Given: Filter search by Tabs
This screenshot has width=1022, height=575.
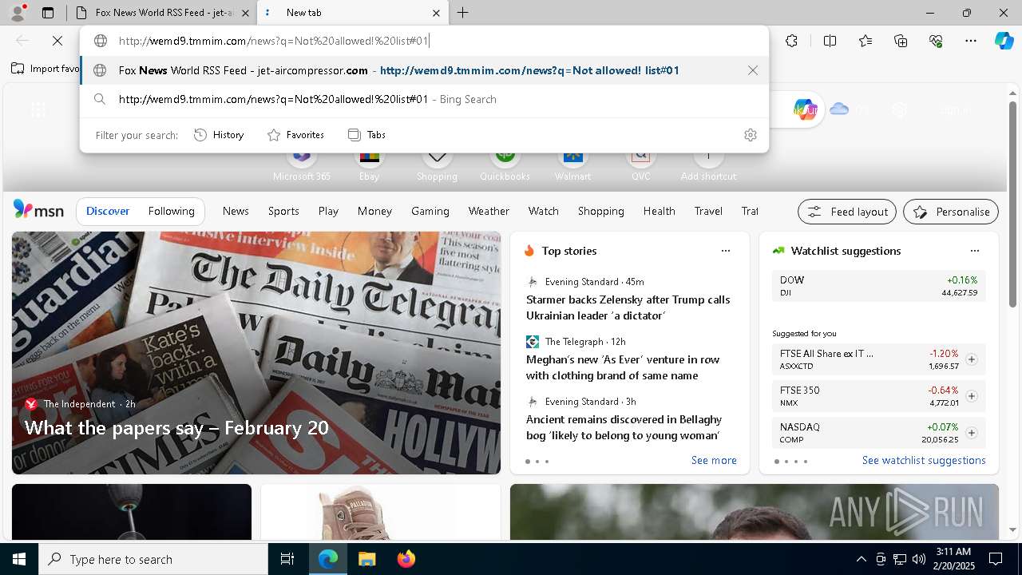Looking at the screenshot, I should pyautogui.click(x=366, y=135).
